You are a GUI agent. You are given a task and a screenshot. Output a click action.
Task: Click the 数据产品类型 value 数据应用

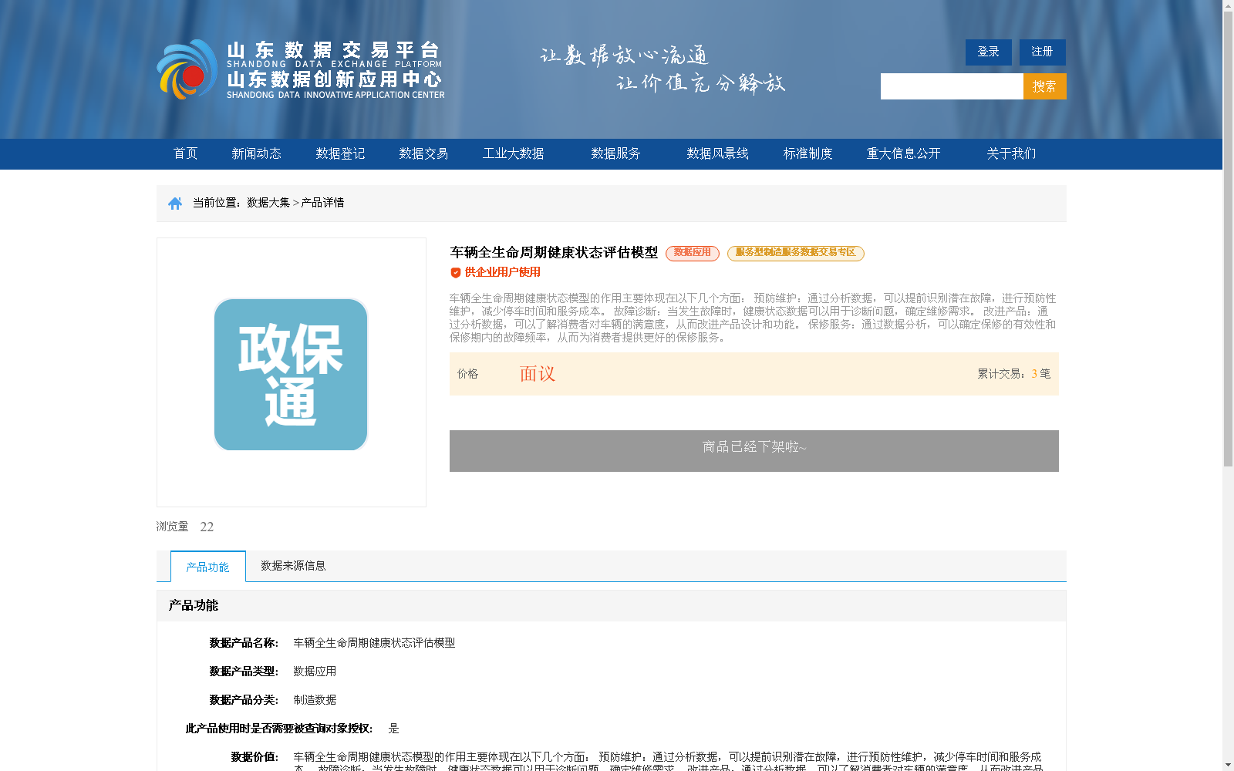pyautogui.click(x=315, y=672)
